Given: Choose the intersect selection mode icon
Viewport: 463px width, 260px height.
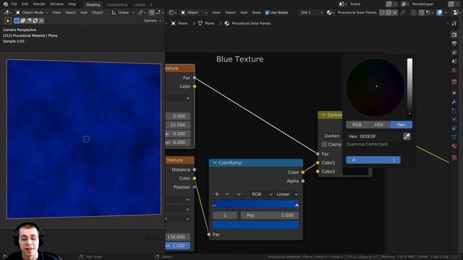Looking at the screenshot, I should [41, 21].
